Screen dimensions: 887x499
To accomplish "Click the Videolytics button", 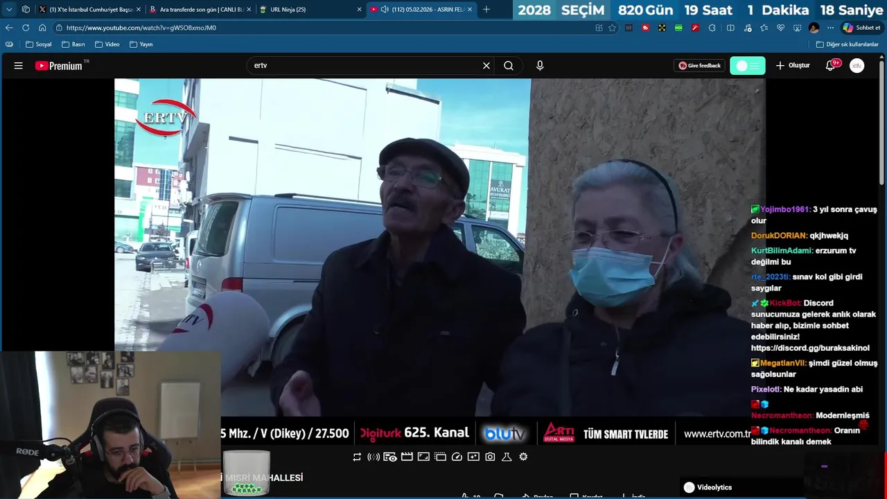I will (708, 487).
